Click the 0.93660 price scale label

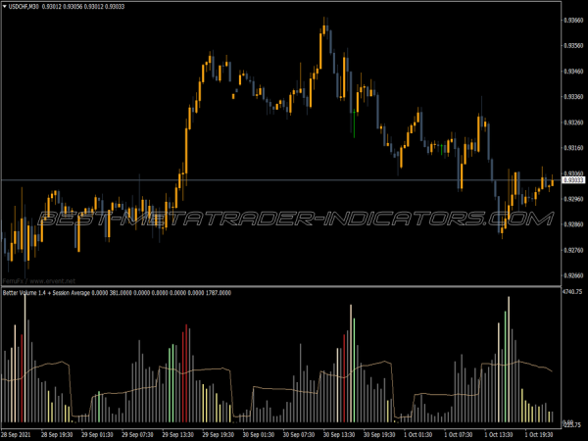[x=573, y=20]
